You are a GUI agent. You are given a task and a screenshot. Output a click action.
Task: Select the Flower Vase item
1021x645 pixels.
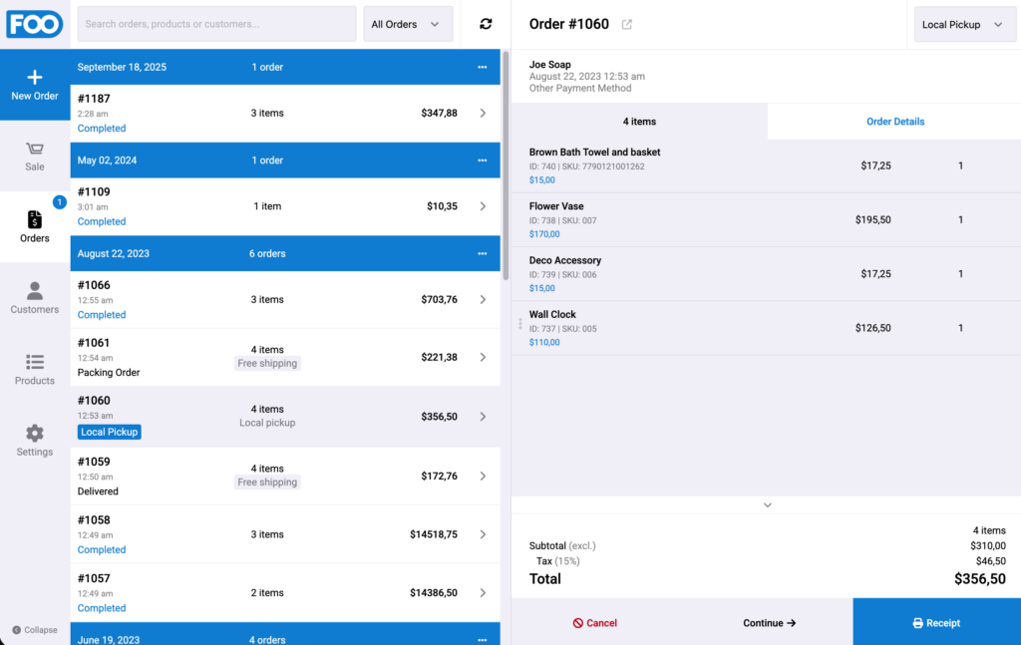[766, 220]
